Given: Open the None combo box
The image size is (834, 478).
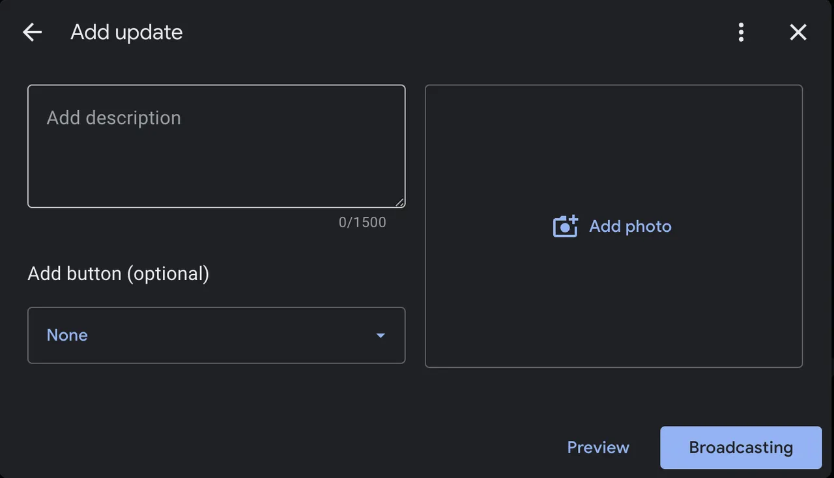Looking at the screenshot, I should [216, 335].
